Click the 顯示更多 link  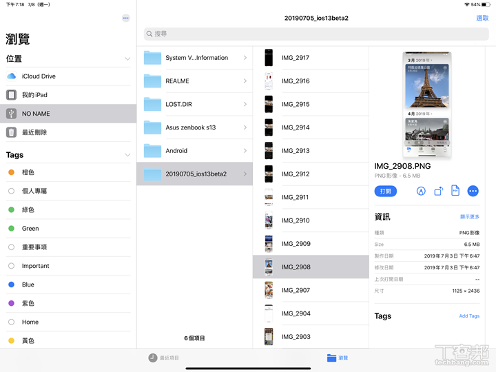click(469, 217)
